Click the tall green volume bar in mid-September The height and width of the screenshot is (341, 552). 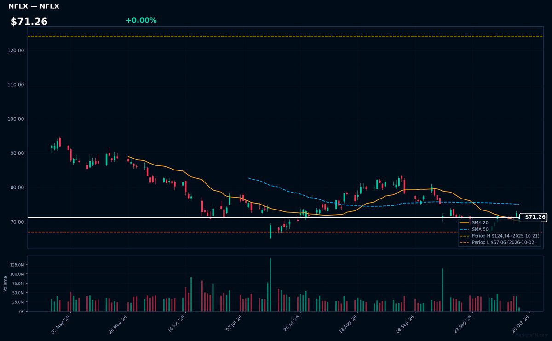coord(443,290)
